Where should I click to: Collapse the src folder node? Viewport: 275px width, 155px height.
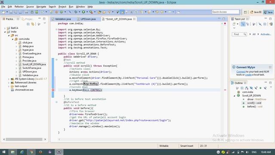click(x=9, y=35)
